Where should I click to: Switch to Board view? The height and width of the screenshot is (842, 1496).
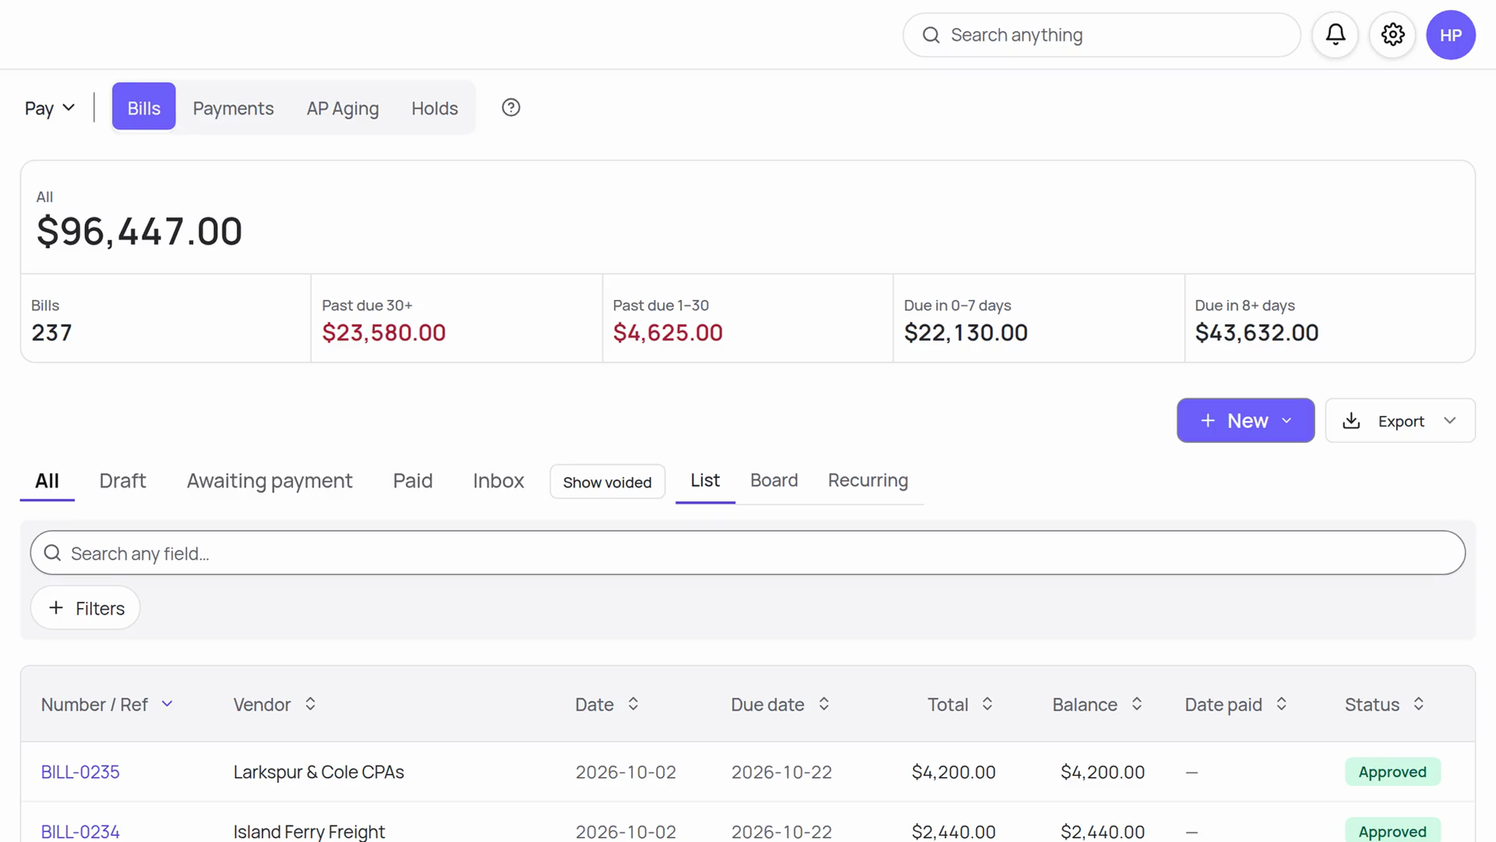click(x=774, y=480)
